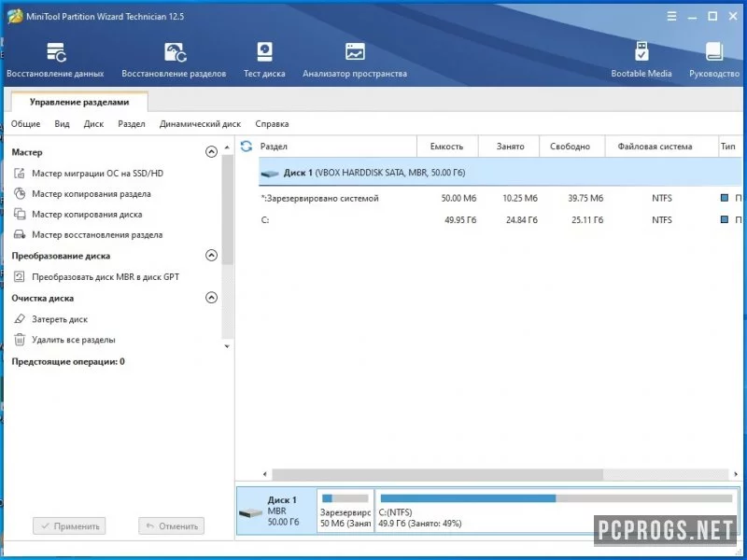Open Анализатор пространства
The height and width of the screenshot is (560, 747).
[355, 60]
